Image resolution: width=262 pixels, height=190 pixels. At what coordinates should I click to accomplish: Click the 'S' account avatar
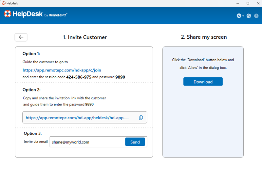tap(239, 16)
